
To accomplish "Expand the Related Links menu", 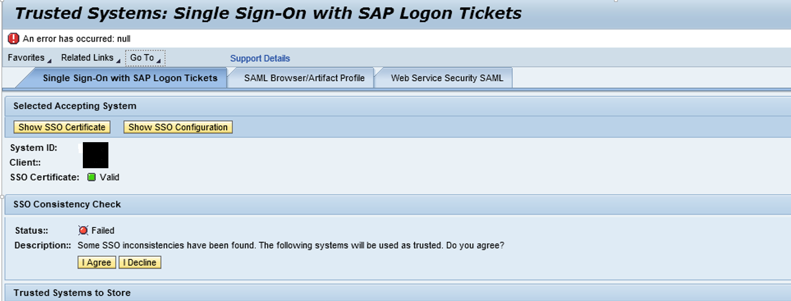I will 91,58.
